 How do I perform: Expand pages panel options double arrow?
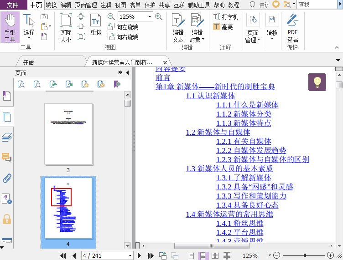[x=120, y=72]
